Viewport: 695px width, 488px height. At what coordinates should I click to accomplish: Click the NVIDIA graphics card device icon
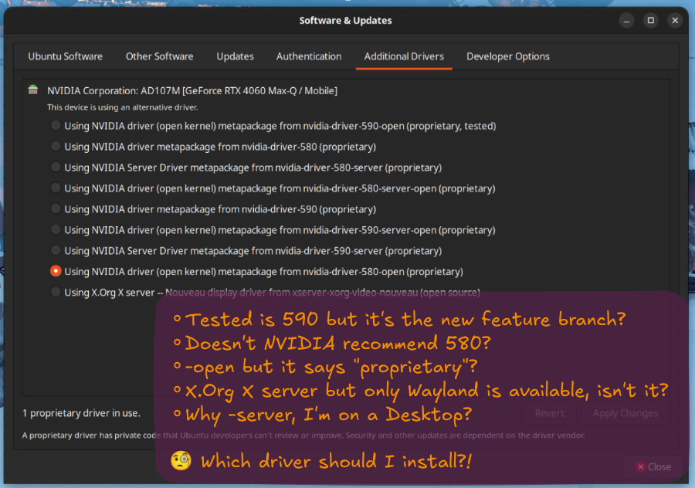[x=32, y=90]
